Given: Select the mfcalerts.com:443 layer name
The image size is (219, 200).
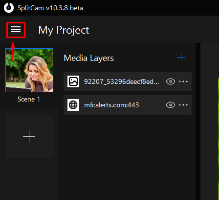Looking at the screenshot, I should [x=111, y=105].
